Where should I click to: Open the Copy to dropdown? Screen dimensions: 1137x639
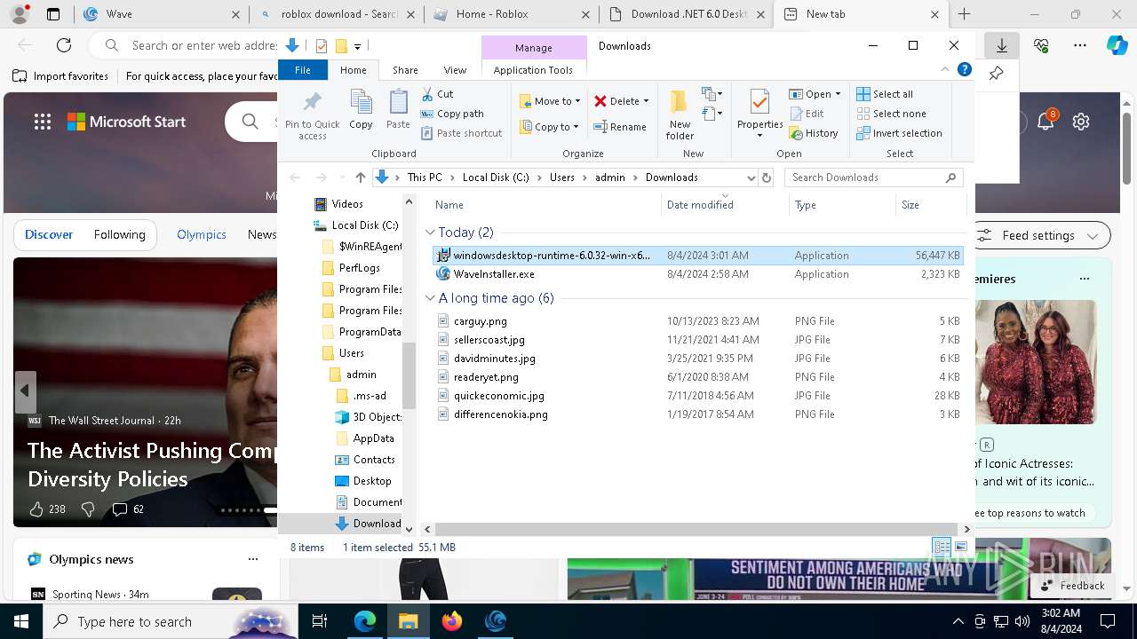pyautogui.click(x=550, y=127)
